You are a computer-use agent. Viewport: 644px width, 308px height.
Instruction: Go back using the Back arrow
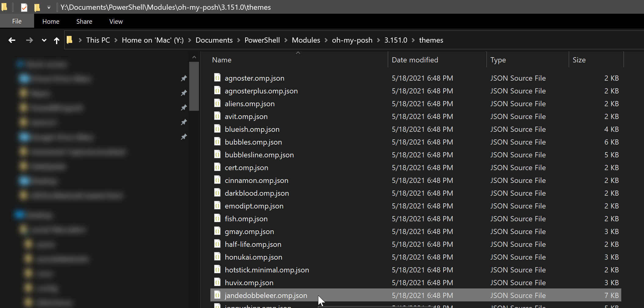tap(12, 40)
